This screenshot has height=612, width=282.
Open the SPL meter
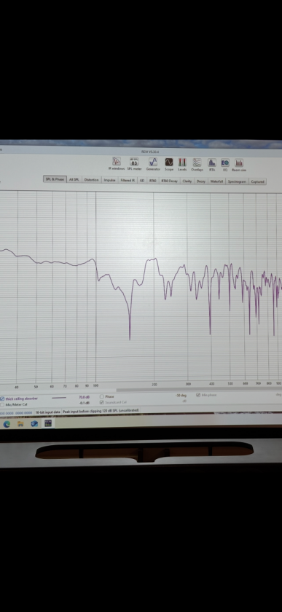(x=134, y=164)
